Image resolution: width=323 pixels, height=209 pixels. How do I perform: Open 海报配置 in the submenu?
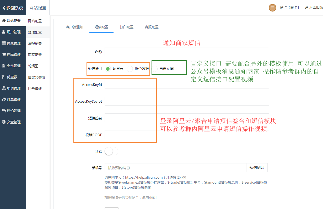click(35, 43)
